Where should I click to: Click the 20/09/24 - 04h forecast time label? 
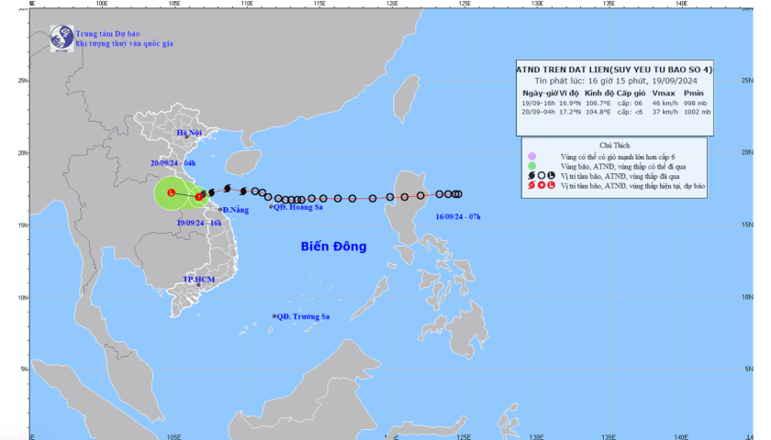pos(173,162)
